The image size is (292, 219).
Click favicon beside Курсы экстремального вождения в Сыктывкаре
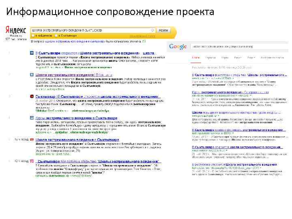(x=32, y=118)
